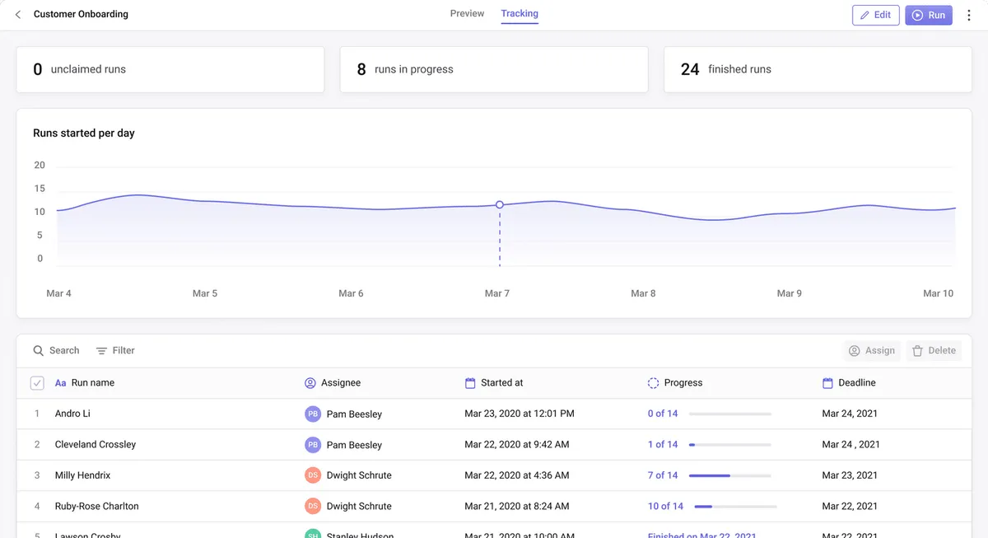
Task: Click the person icon in Assignee header
Action: tap(310, 383)
